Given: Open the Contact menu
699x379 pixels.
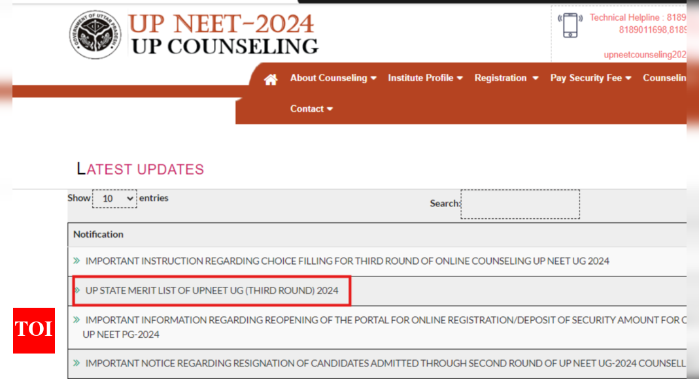Looking at the screenshot, I should [x=311, y=108].
